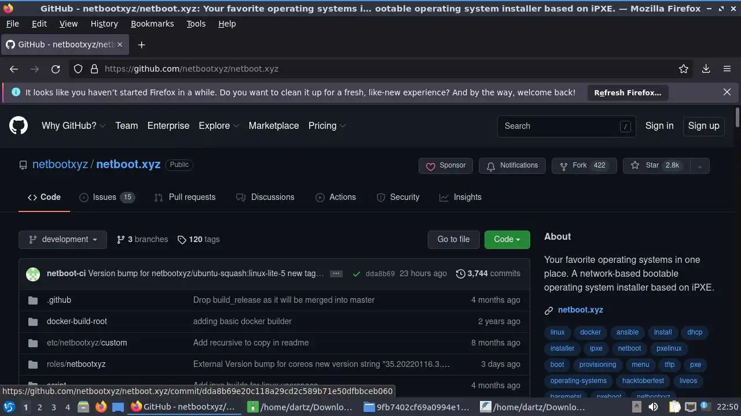Click the netboot-ci avatar image
This screenshot has height=416, width=741.
pyautogui.click(x=33, y=274)
